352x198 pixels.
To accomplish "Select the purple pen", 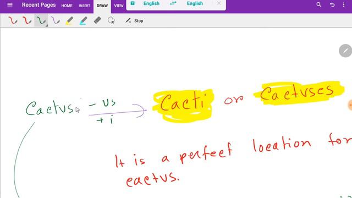I will (55, 20).
